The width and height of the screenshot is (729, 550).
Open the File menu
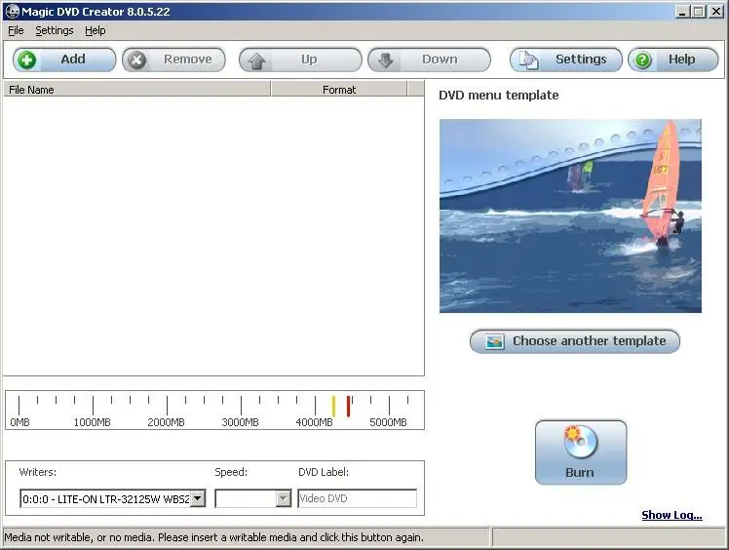tap(16, 30)
